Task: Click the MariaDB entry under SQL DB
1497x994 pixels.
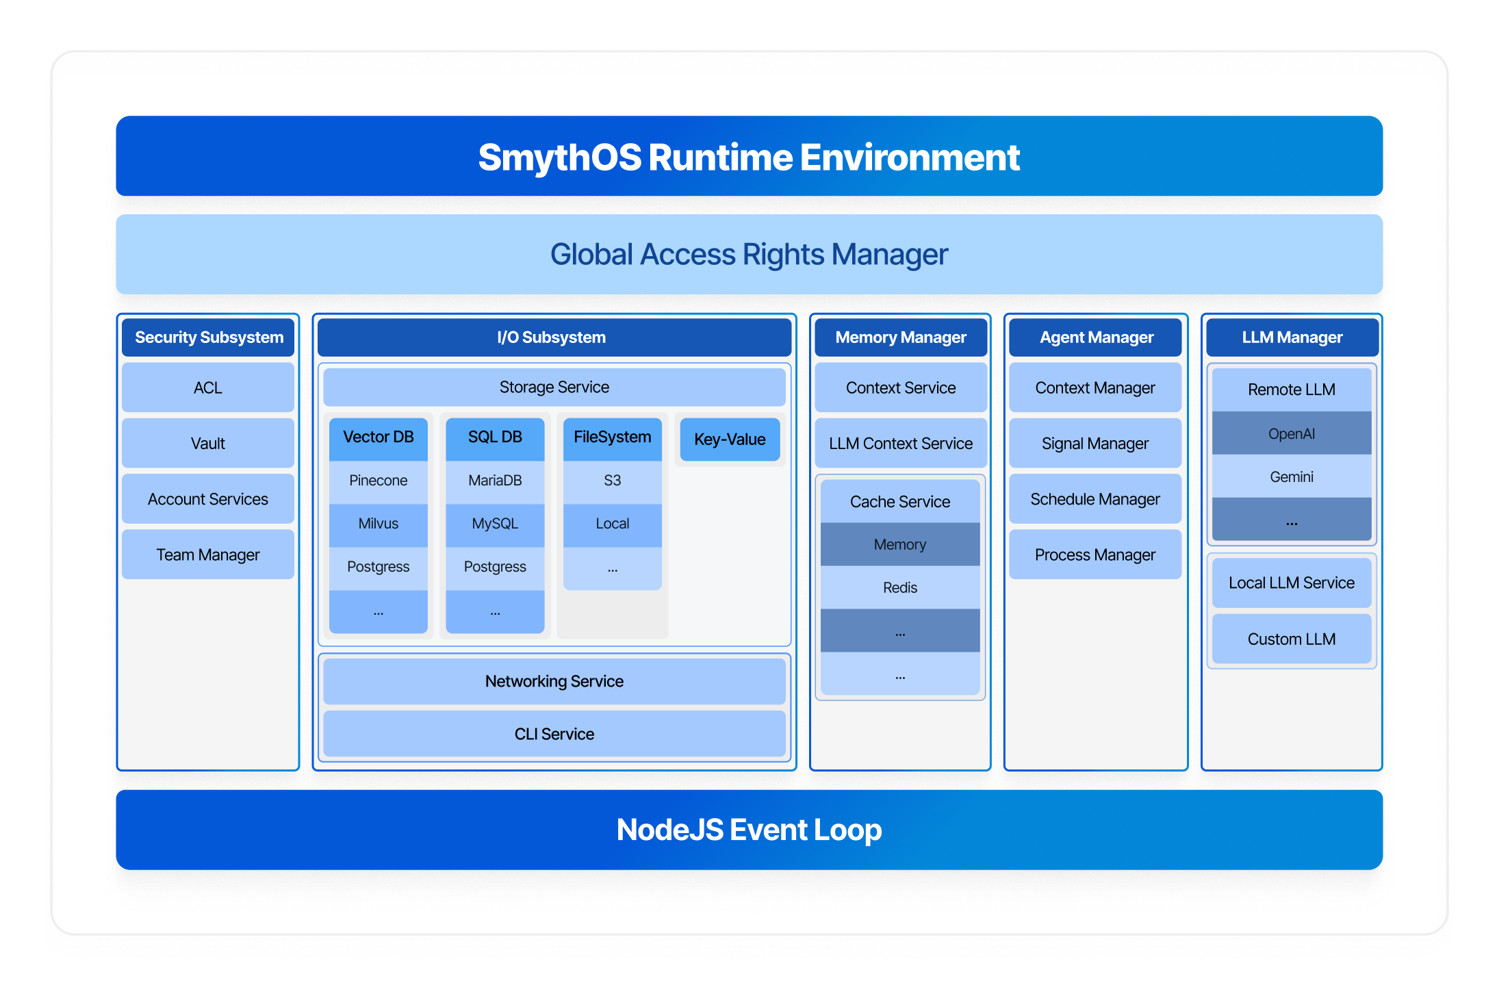Action: (x=495, y=481)
